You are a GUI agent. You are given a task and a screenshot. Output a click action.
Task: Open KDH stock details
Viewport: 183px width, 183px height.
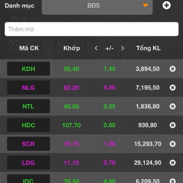click(x=28, y=69)
